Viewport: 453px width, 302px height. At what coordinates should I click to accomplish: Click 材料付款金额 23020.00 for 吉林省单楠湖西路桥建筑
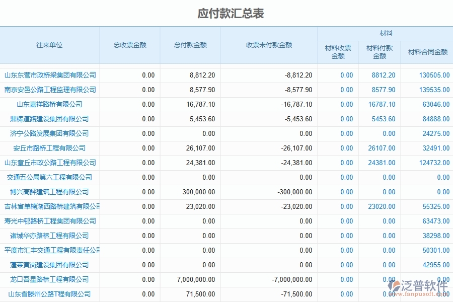click(382, 206)
